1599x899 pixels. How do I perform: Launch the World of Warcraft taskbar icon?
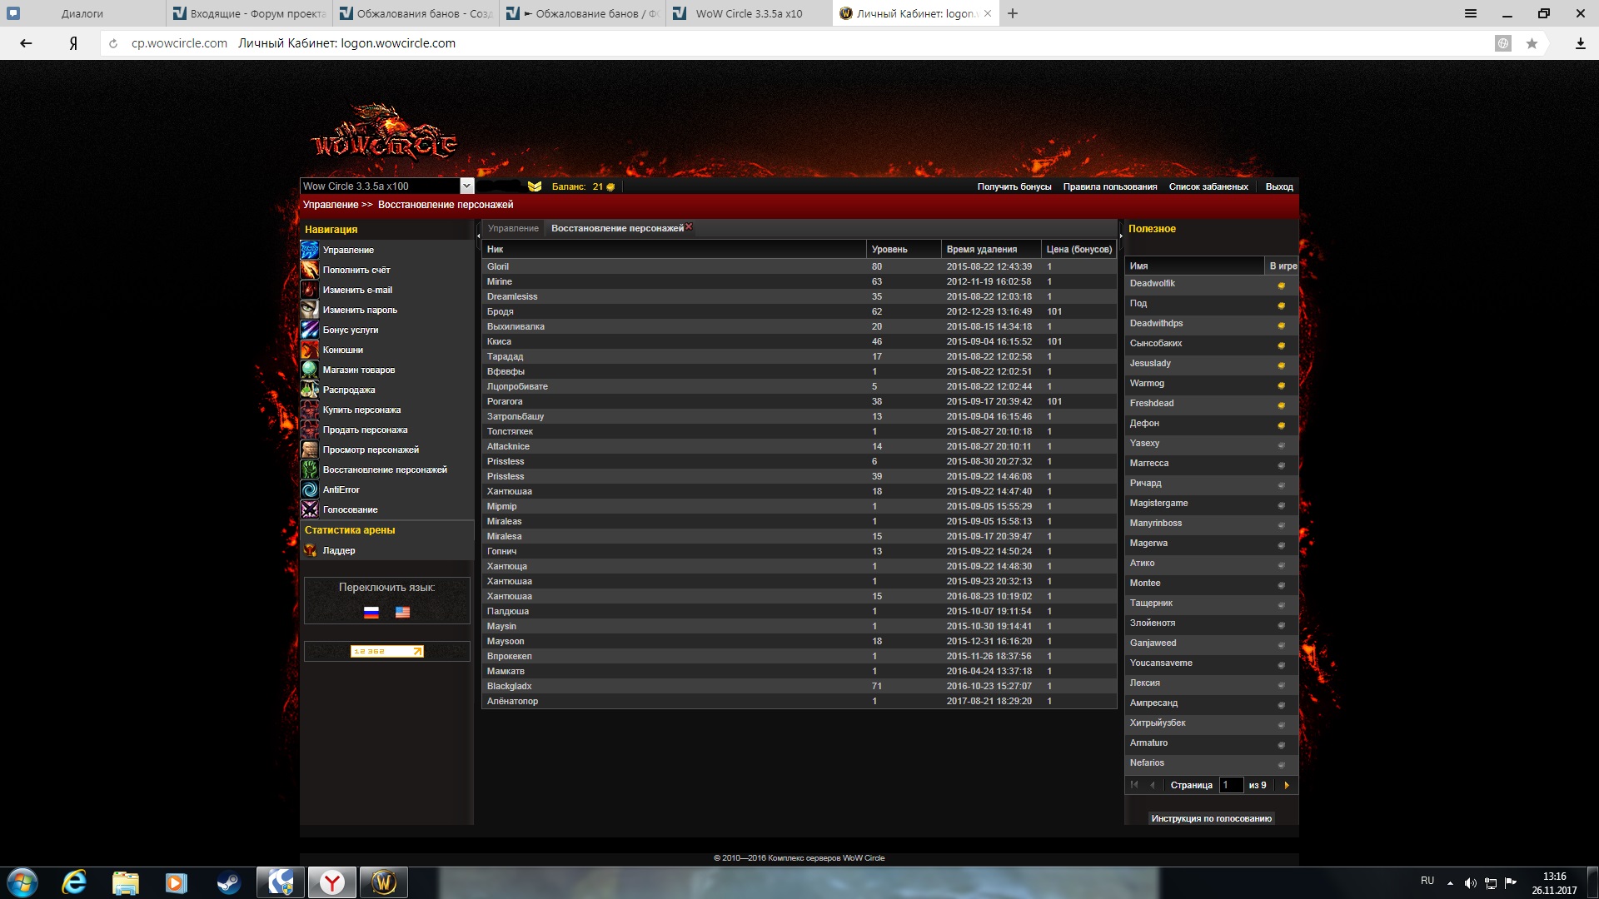(x=383, y=882)
